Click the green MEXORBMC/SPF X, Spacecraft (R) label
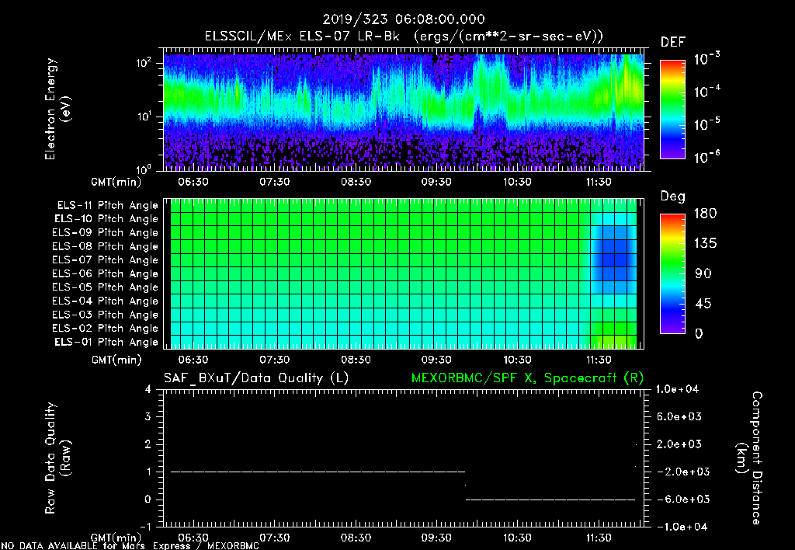The image size is (795, 550). (527, 378)
